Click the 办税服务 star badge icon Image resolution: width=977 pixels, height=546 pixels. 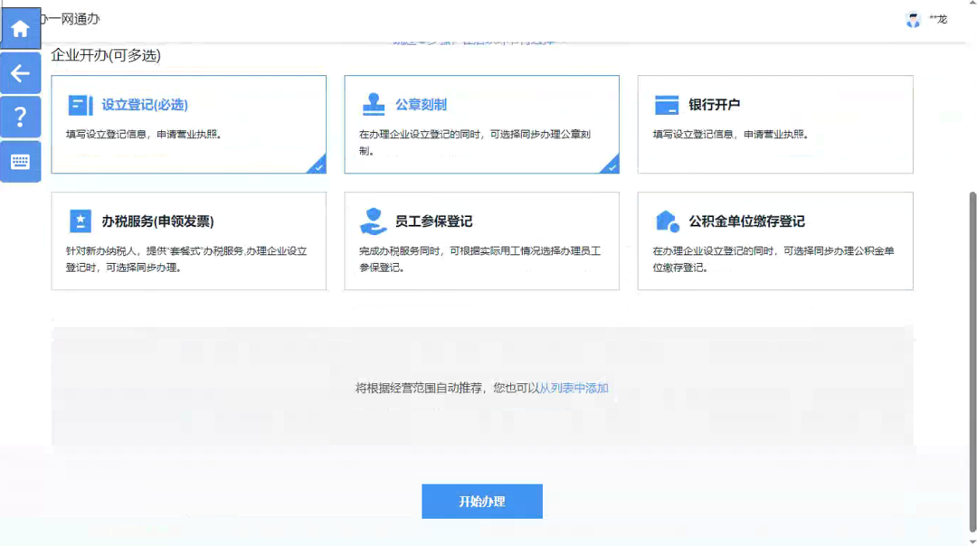(80, 221)
